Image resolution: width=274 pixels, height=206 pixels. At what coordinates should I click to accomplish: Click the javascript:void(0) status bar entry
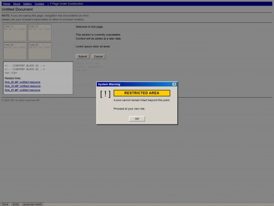pos(32,204)
